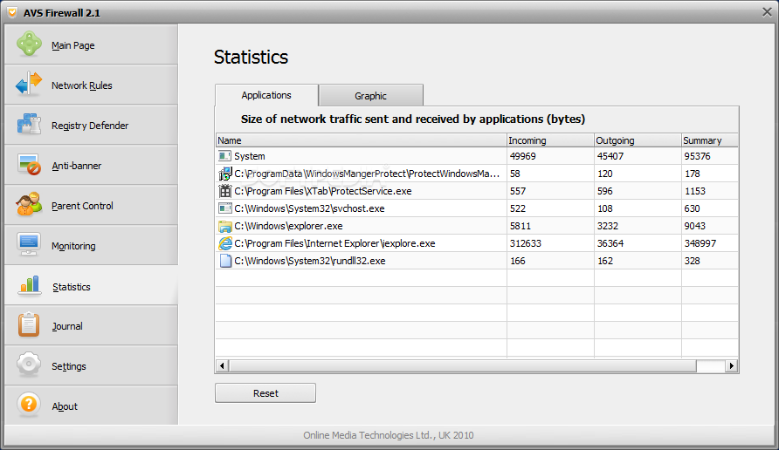
Task: Click the Internet Explorer iexplore.exe icon
Action: click(225, 243)
